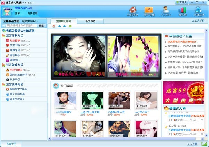
Task: Switch to the 推荐聊天房间 tab
Action: 63,21
